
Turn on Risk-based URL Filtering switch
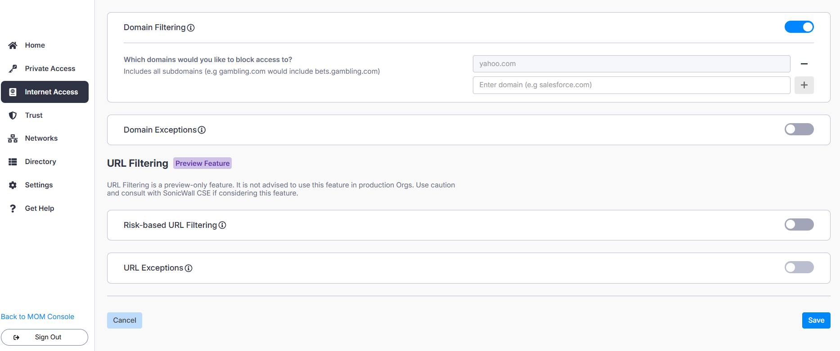(x=799, y=225)
